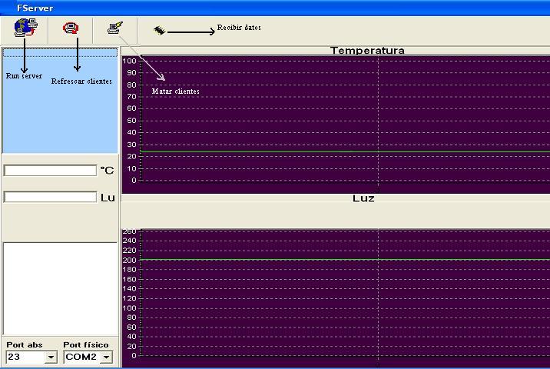Viewport: 550px width, 369px height.
Task: Click the 100 label on temperature axis
Action: 129,61
